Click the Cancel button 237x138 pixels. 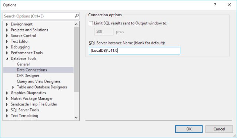219,129
